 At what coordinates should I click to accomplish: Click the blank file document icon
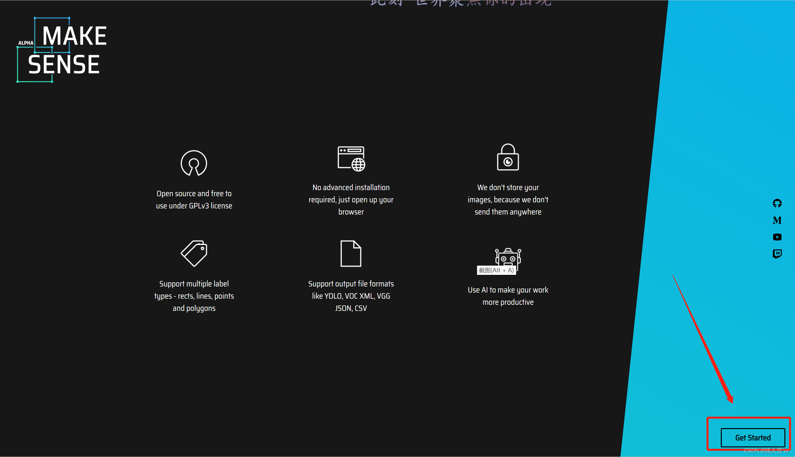click(x=351, y=253)
